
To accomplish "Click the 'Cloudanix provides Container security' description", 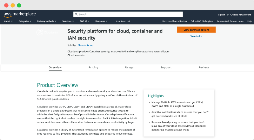I will point(118,53).
